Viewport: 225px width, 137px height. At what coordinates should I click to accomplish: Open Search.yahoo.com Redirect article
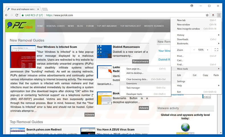(44, 129)
